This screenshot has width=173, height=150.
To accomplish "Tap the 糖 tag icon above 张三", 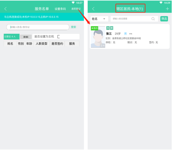I will click(x=111, y=28).
